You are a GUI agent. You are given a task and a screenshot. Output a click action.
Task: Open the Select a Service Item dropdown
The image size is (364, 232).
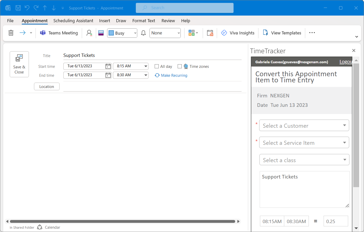[304, 143]
